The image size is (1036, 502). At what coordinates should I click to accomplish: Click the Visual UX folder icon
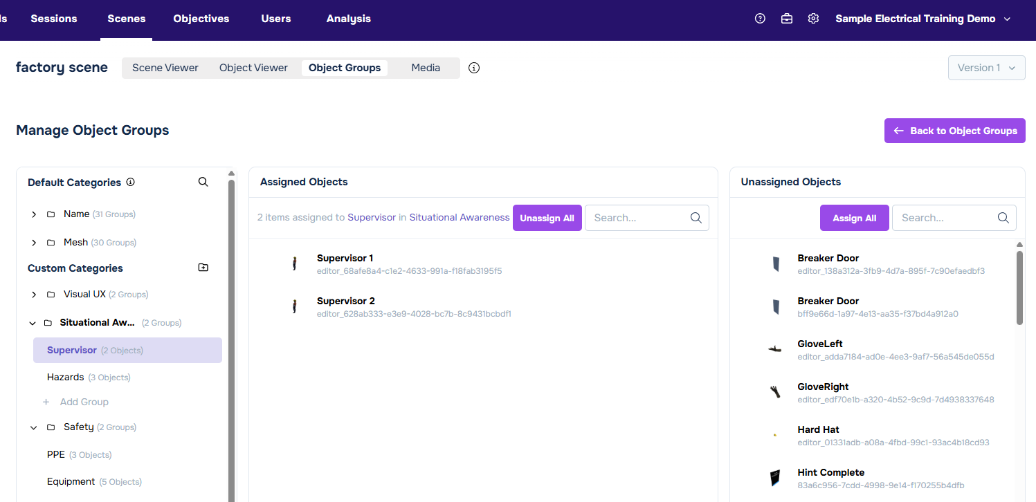(x=51, y=295)
